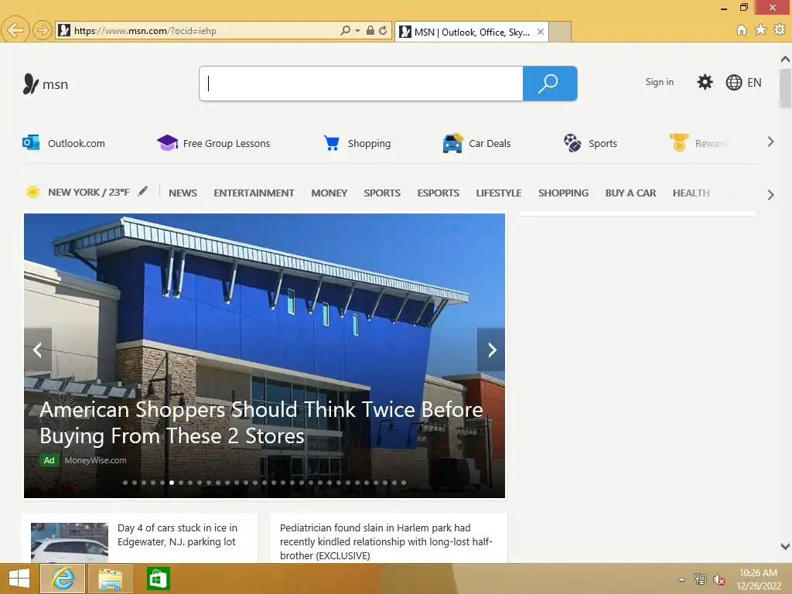
Task: Select the LIFESTYLE navigation item
Action: [499, 193]
